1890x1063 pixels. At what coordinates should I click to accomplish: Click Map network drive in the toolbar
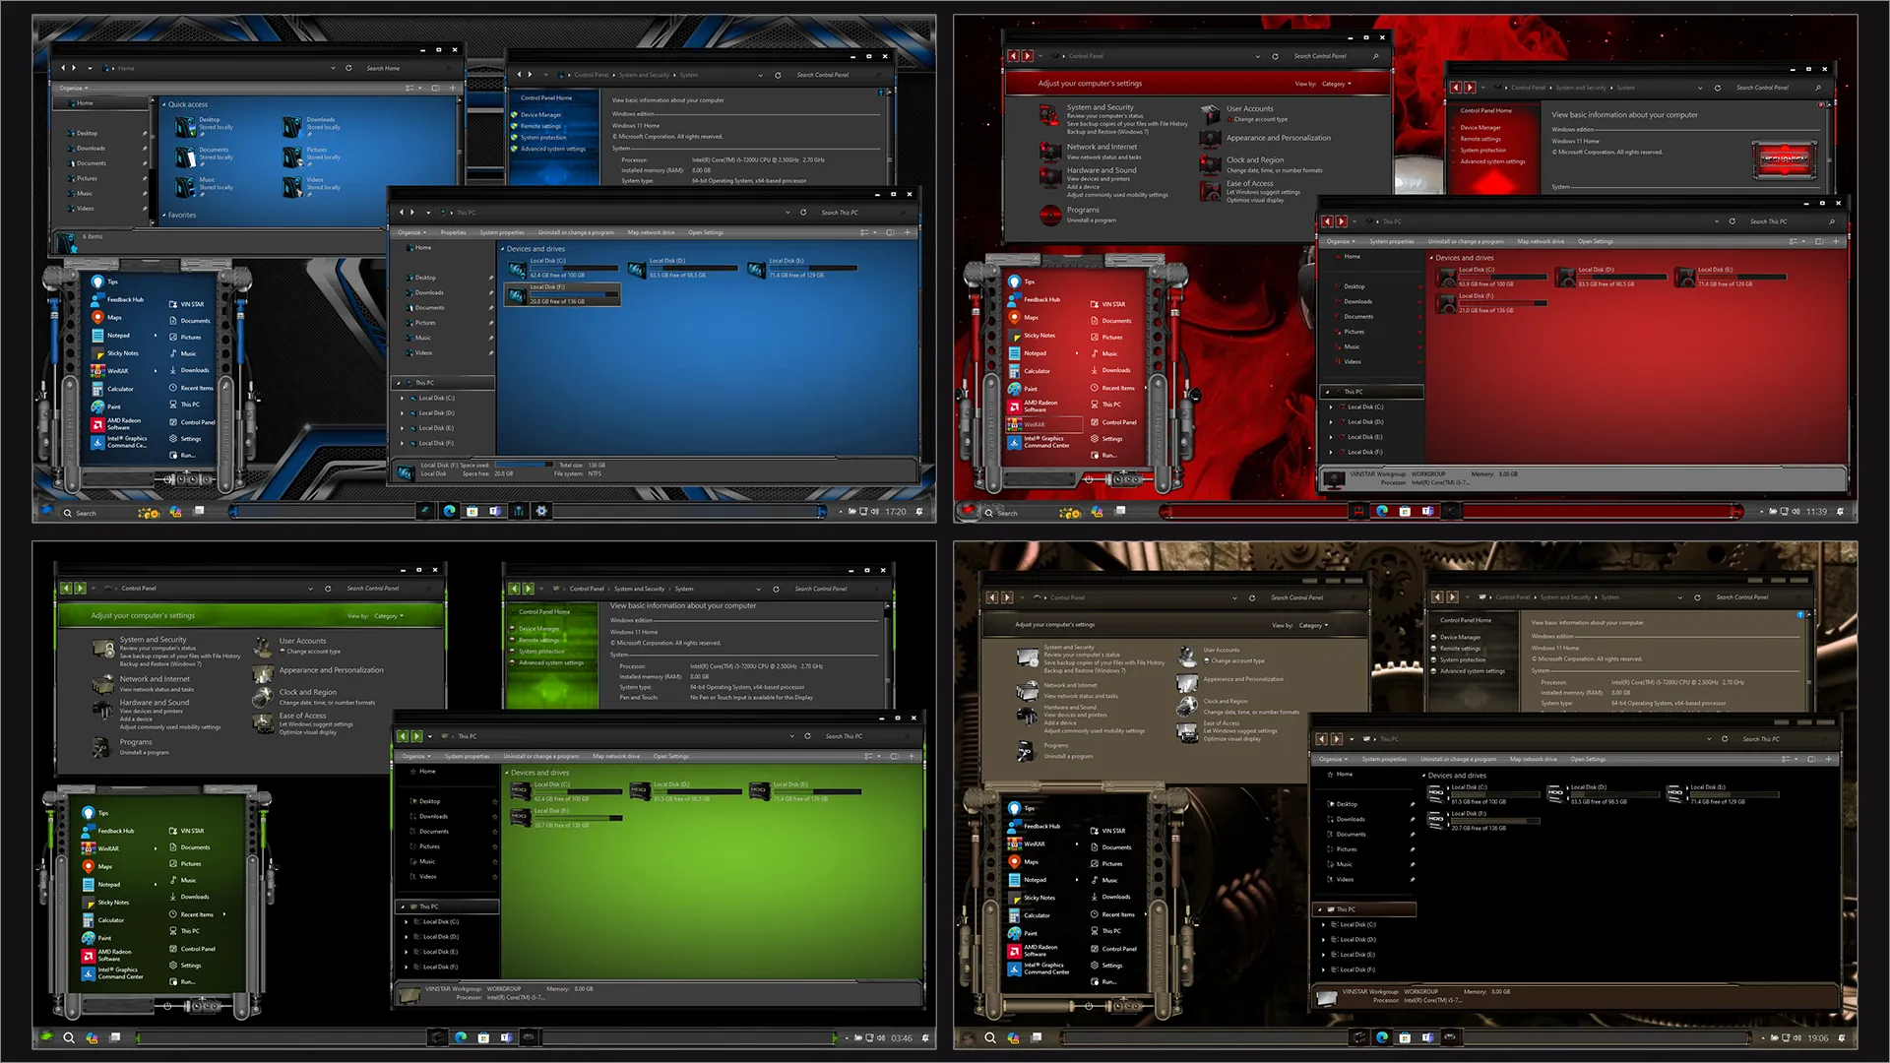(x=651, y=232)
